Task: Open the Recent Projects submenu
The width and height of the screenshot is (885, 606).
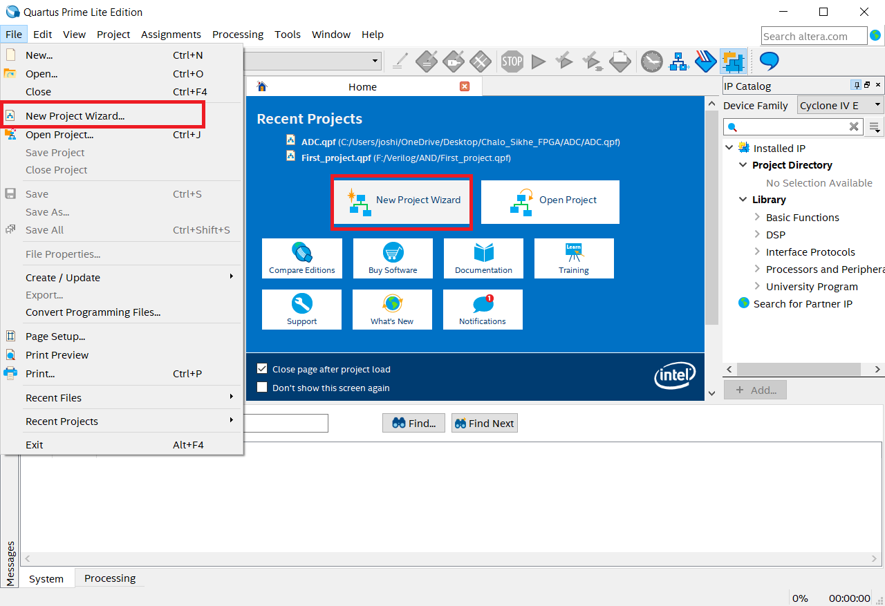Action: pyautogui.click(x=122, y=421)
